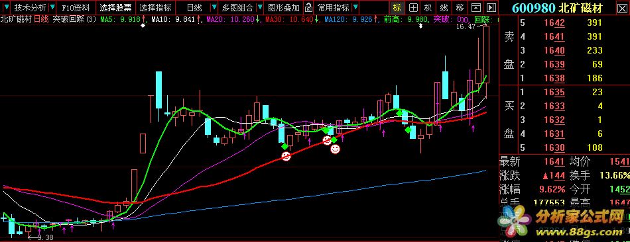Image resolution: width=630 pixels, height=242 pixels.
Task: Click the window panel layout icon
Action: tap(475, 7)
